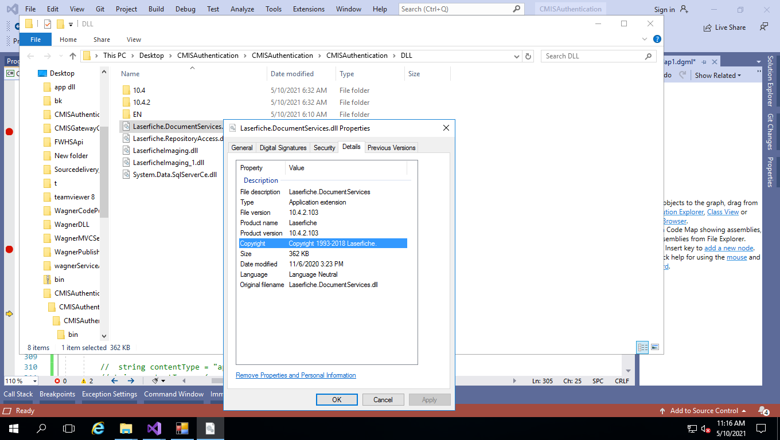
Task: Expand the Show Related dropdown
Action: (717, 76)
